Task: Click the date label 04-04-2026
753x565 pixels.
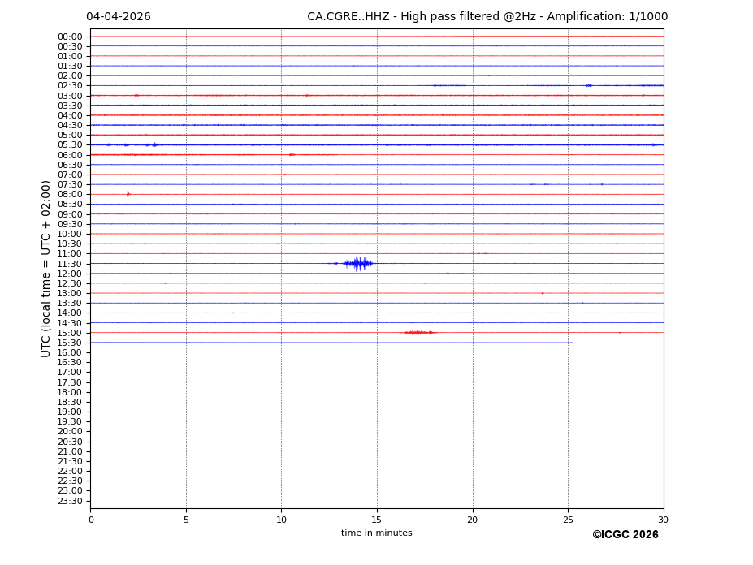Action: tap(119, 17)
